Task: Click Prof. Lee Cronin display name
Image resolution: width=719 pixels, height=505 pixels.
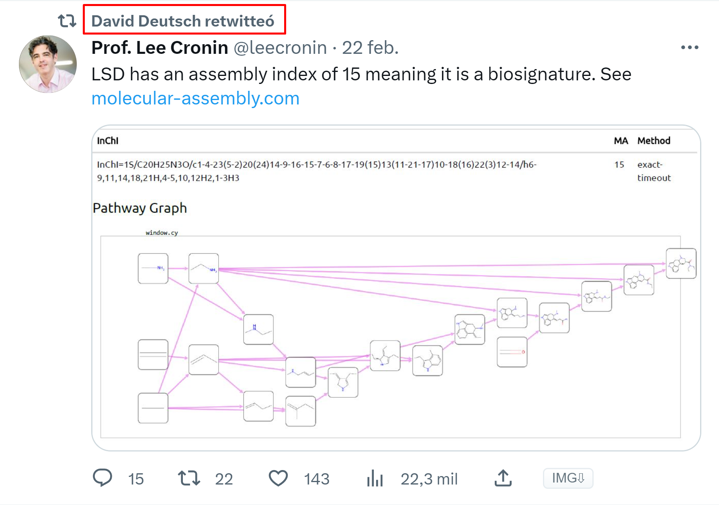Action: (160, 48)
